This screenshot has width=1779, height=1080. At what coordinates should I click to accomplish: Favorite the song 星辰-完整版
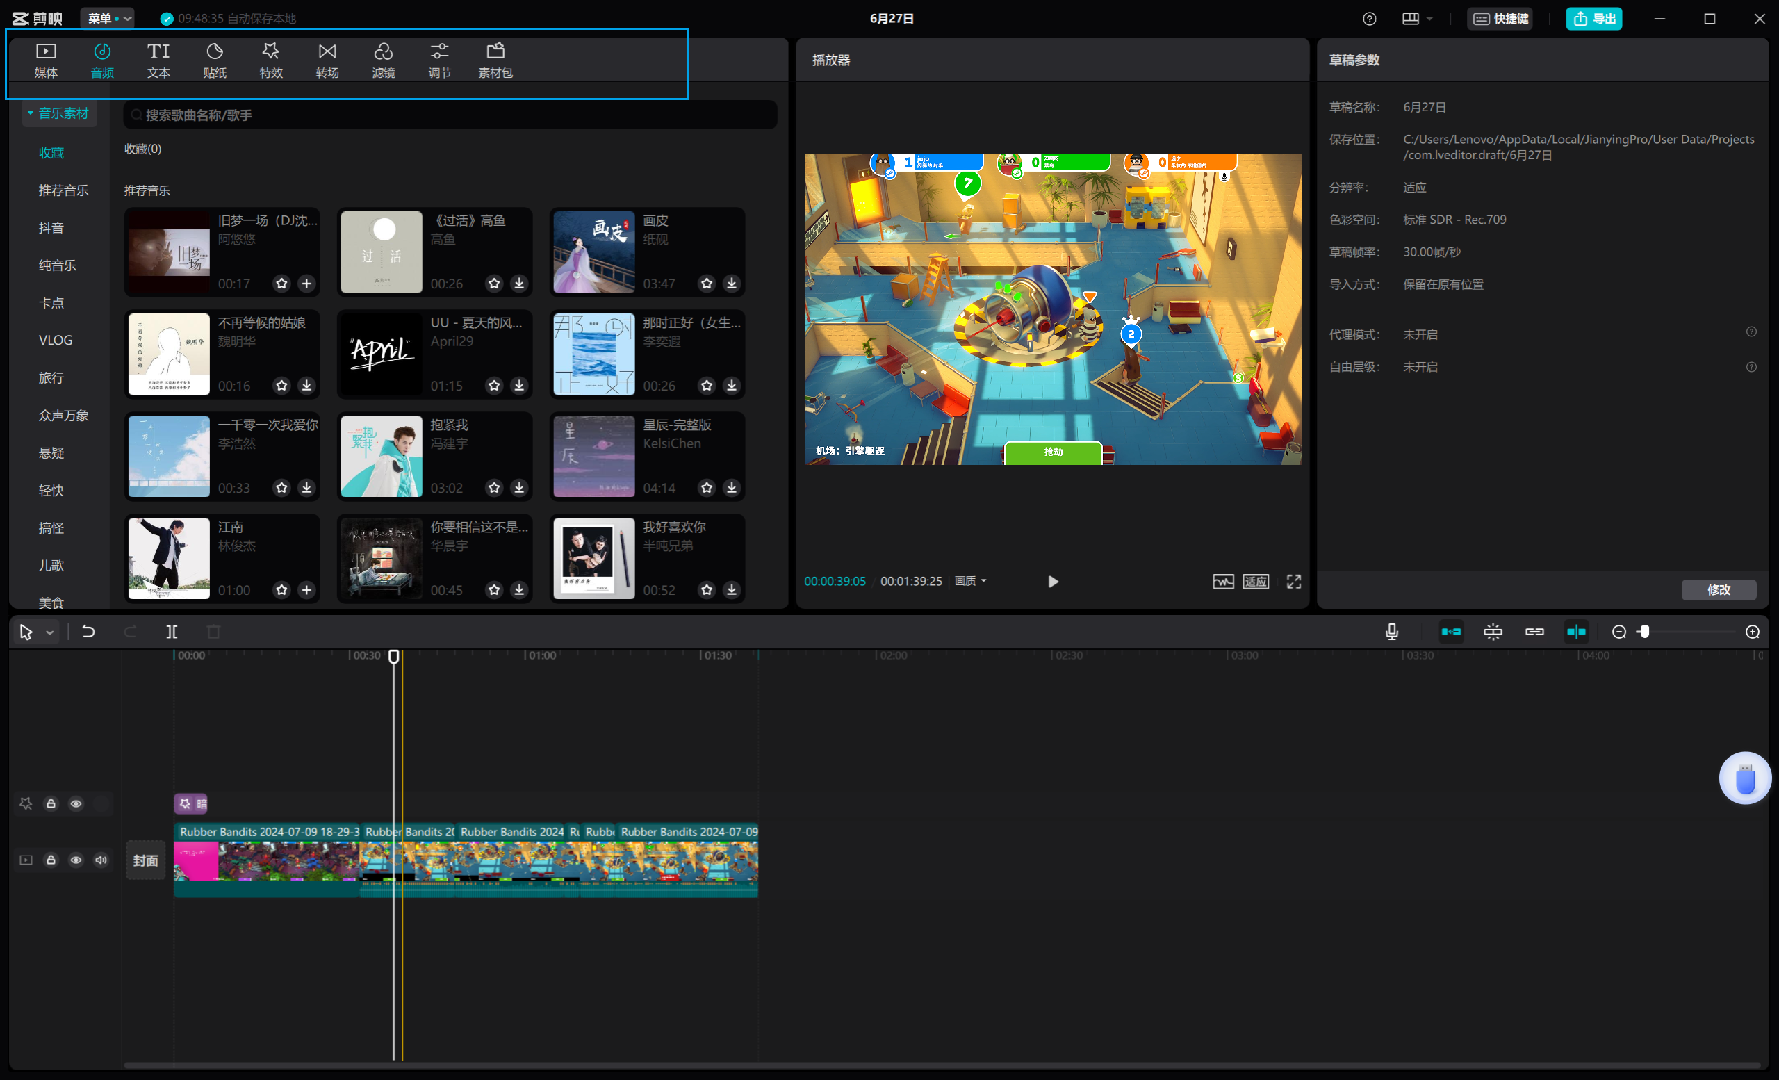coord(707,488)
